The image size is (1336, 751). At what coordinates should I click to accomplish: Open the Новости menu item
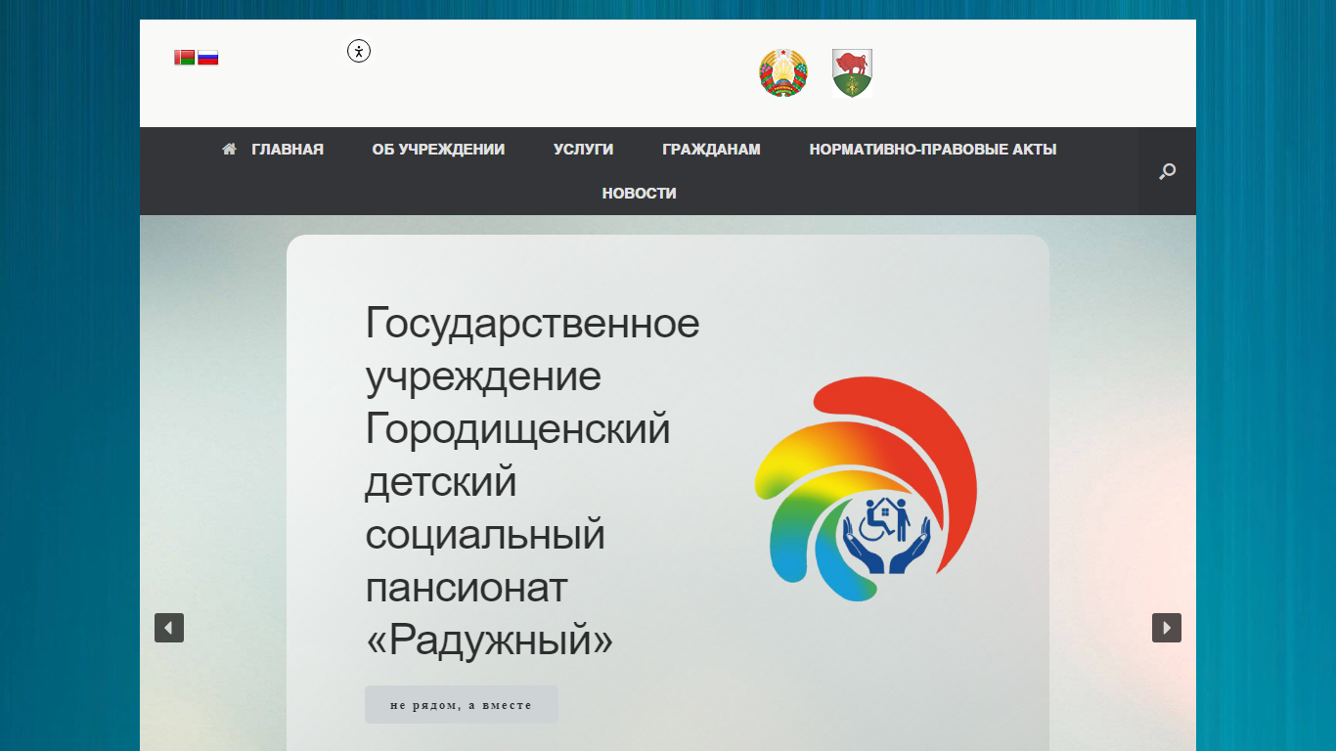click(639, 194)
